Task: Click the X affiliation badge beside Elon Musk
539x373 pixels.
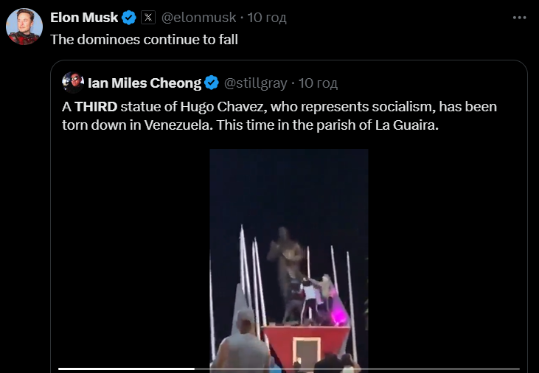Action: click(147, 17)
